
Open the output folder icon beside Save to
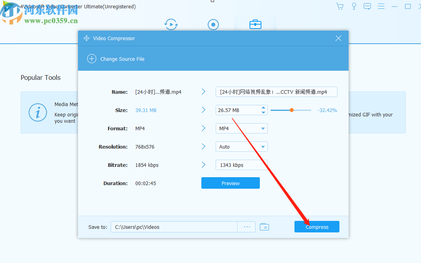[x=264, y=226]
